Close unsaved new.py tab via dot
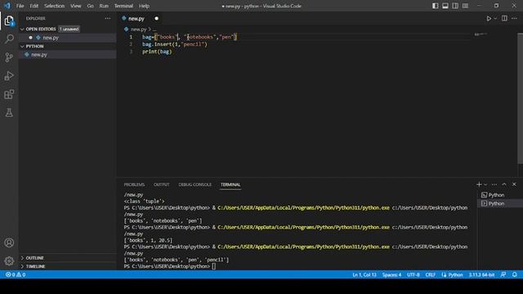The image size is (523, 294). click(156, 19)
